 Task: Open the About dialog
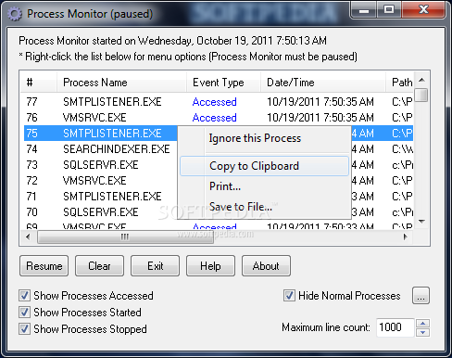tap(266, 266)
